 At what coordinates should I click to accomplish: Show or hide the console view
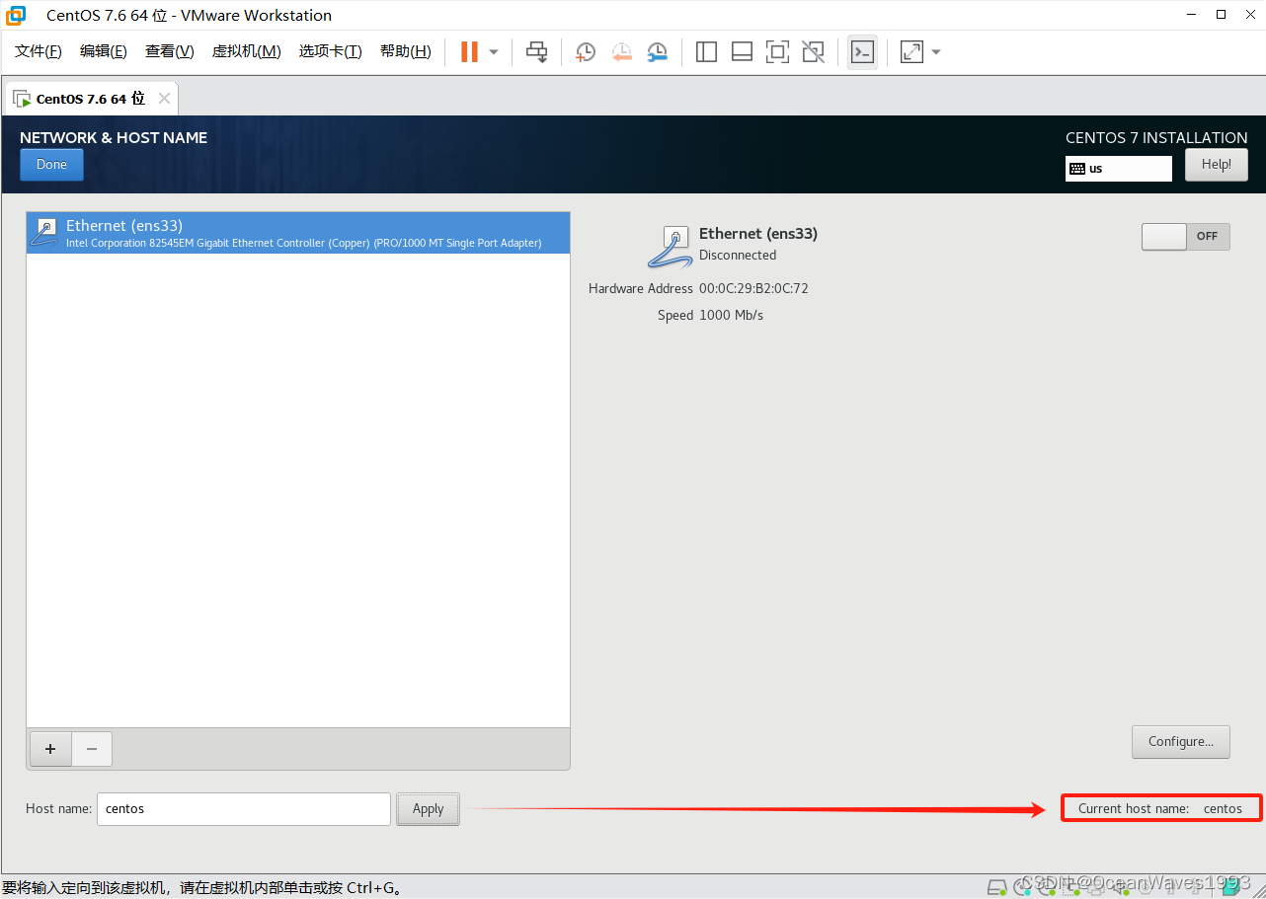862,52
